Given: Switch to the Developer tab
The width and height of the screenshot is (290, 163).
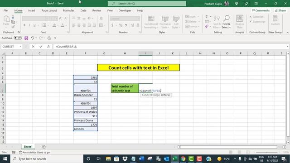Looking at the screenshot, I should pyautogui.click(x=125, y=10).
